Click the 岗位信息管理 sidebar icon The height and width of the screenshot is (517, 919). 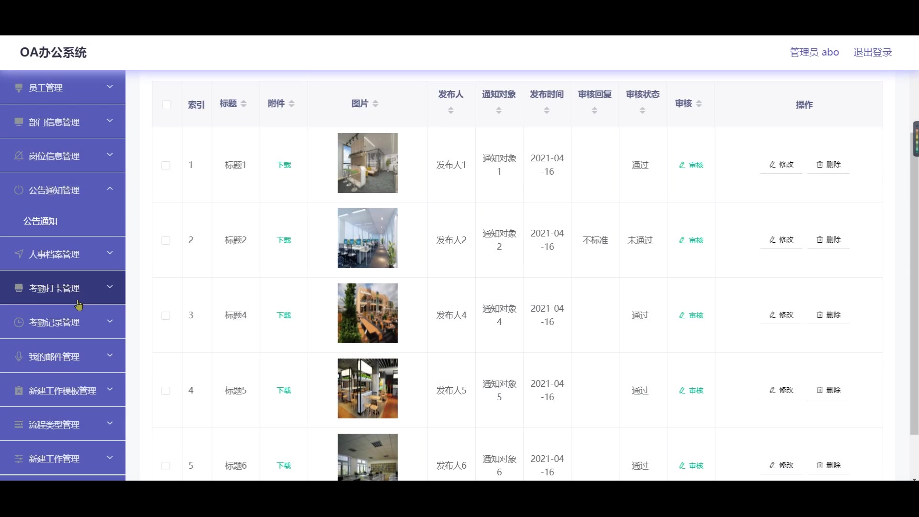pos(19,156)
